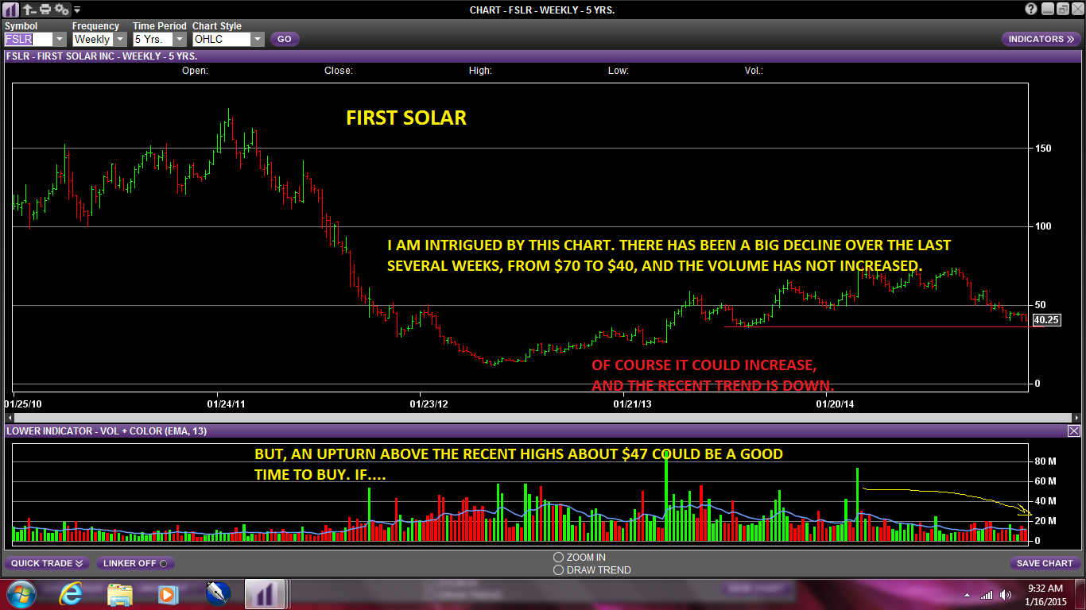Click the SAVE CHART button
Screen dimensions: 1086x610
coord(1045,563)
